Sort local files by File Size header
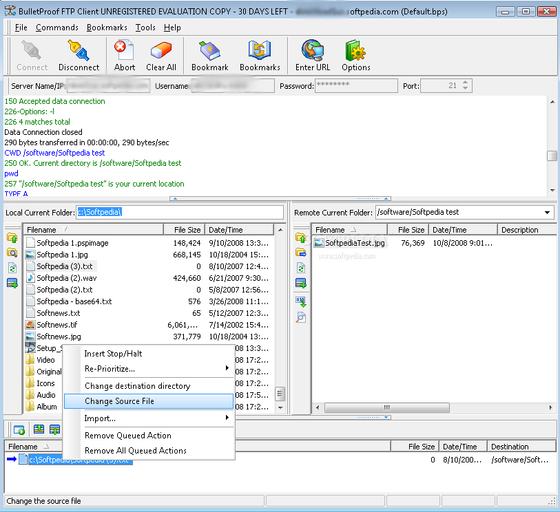Image resolution: width=560 pixels, height=512 pixels. pyautogui.click(x=185, y=230)
